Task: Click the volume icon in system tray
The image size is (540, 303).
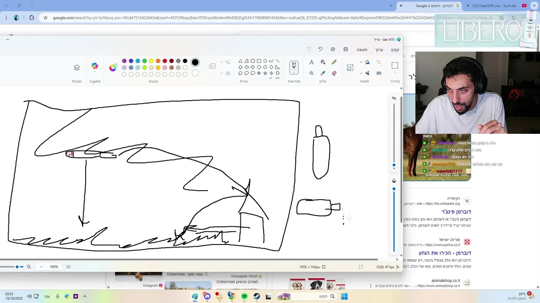Action: (x=29, y=297)
